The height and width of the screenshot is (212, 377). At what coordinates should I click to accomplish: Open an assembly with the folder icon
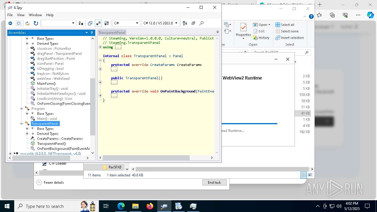(x=27, y=23)
